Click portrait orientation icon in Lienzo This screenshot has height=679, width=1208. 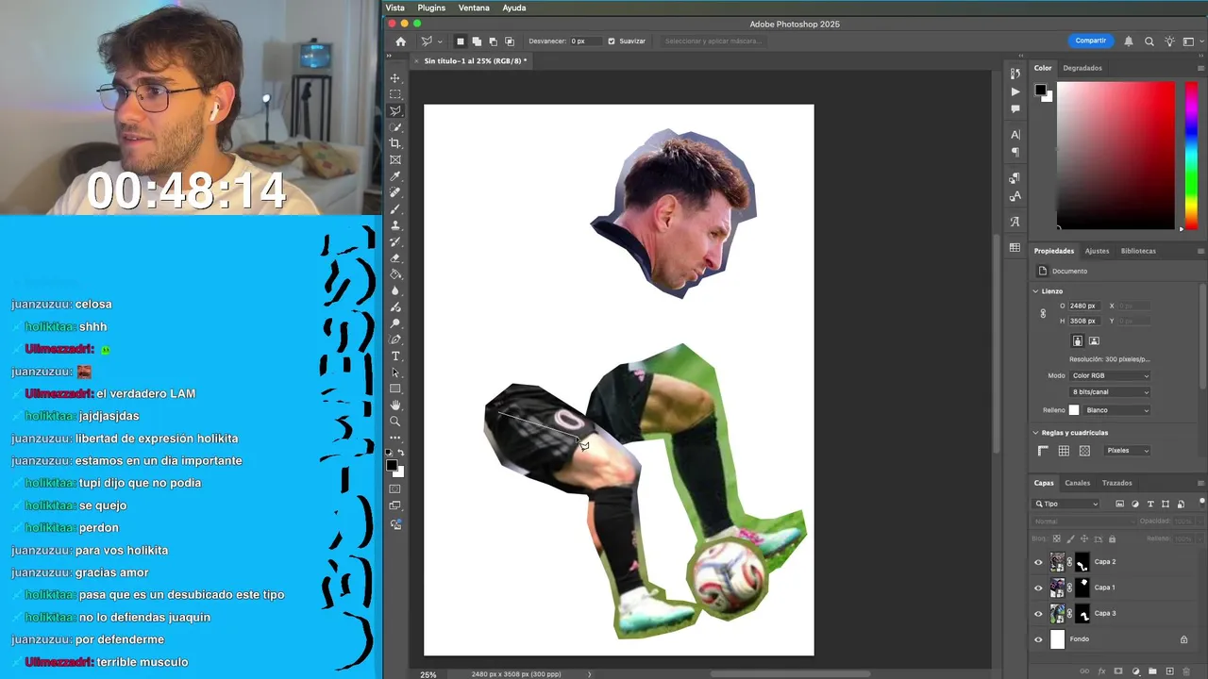(1077, 340)
